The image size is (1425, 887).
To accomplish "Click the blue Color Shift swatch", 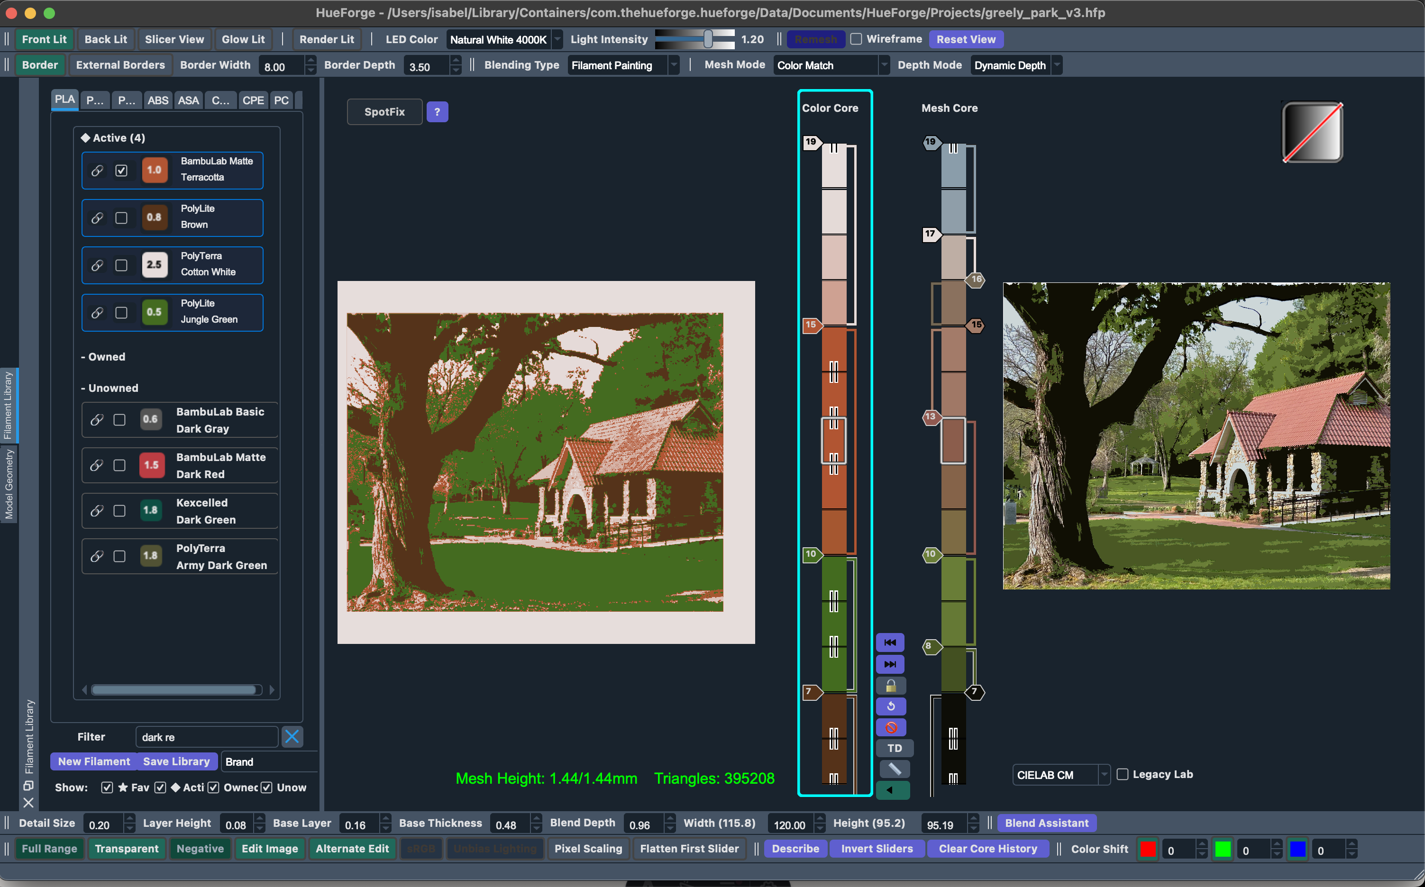I will click(1297, 849).
